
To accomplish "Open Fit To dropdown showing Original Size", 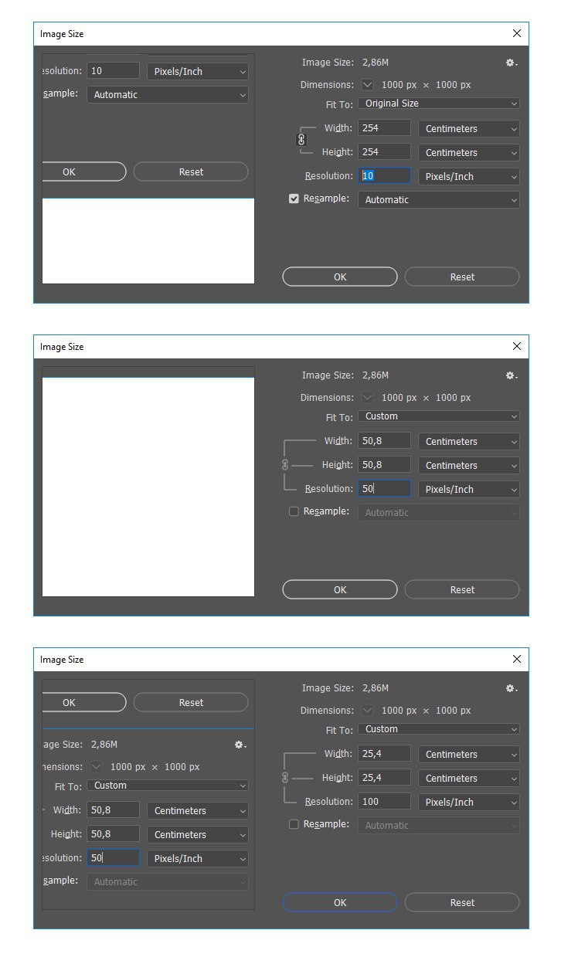I will [439, 104].
